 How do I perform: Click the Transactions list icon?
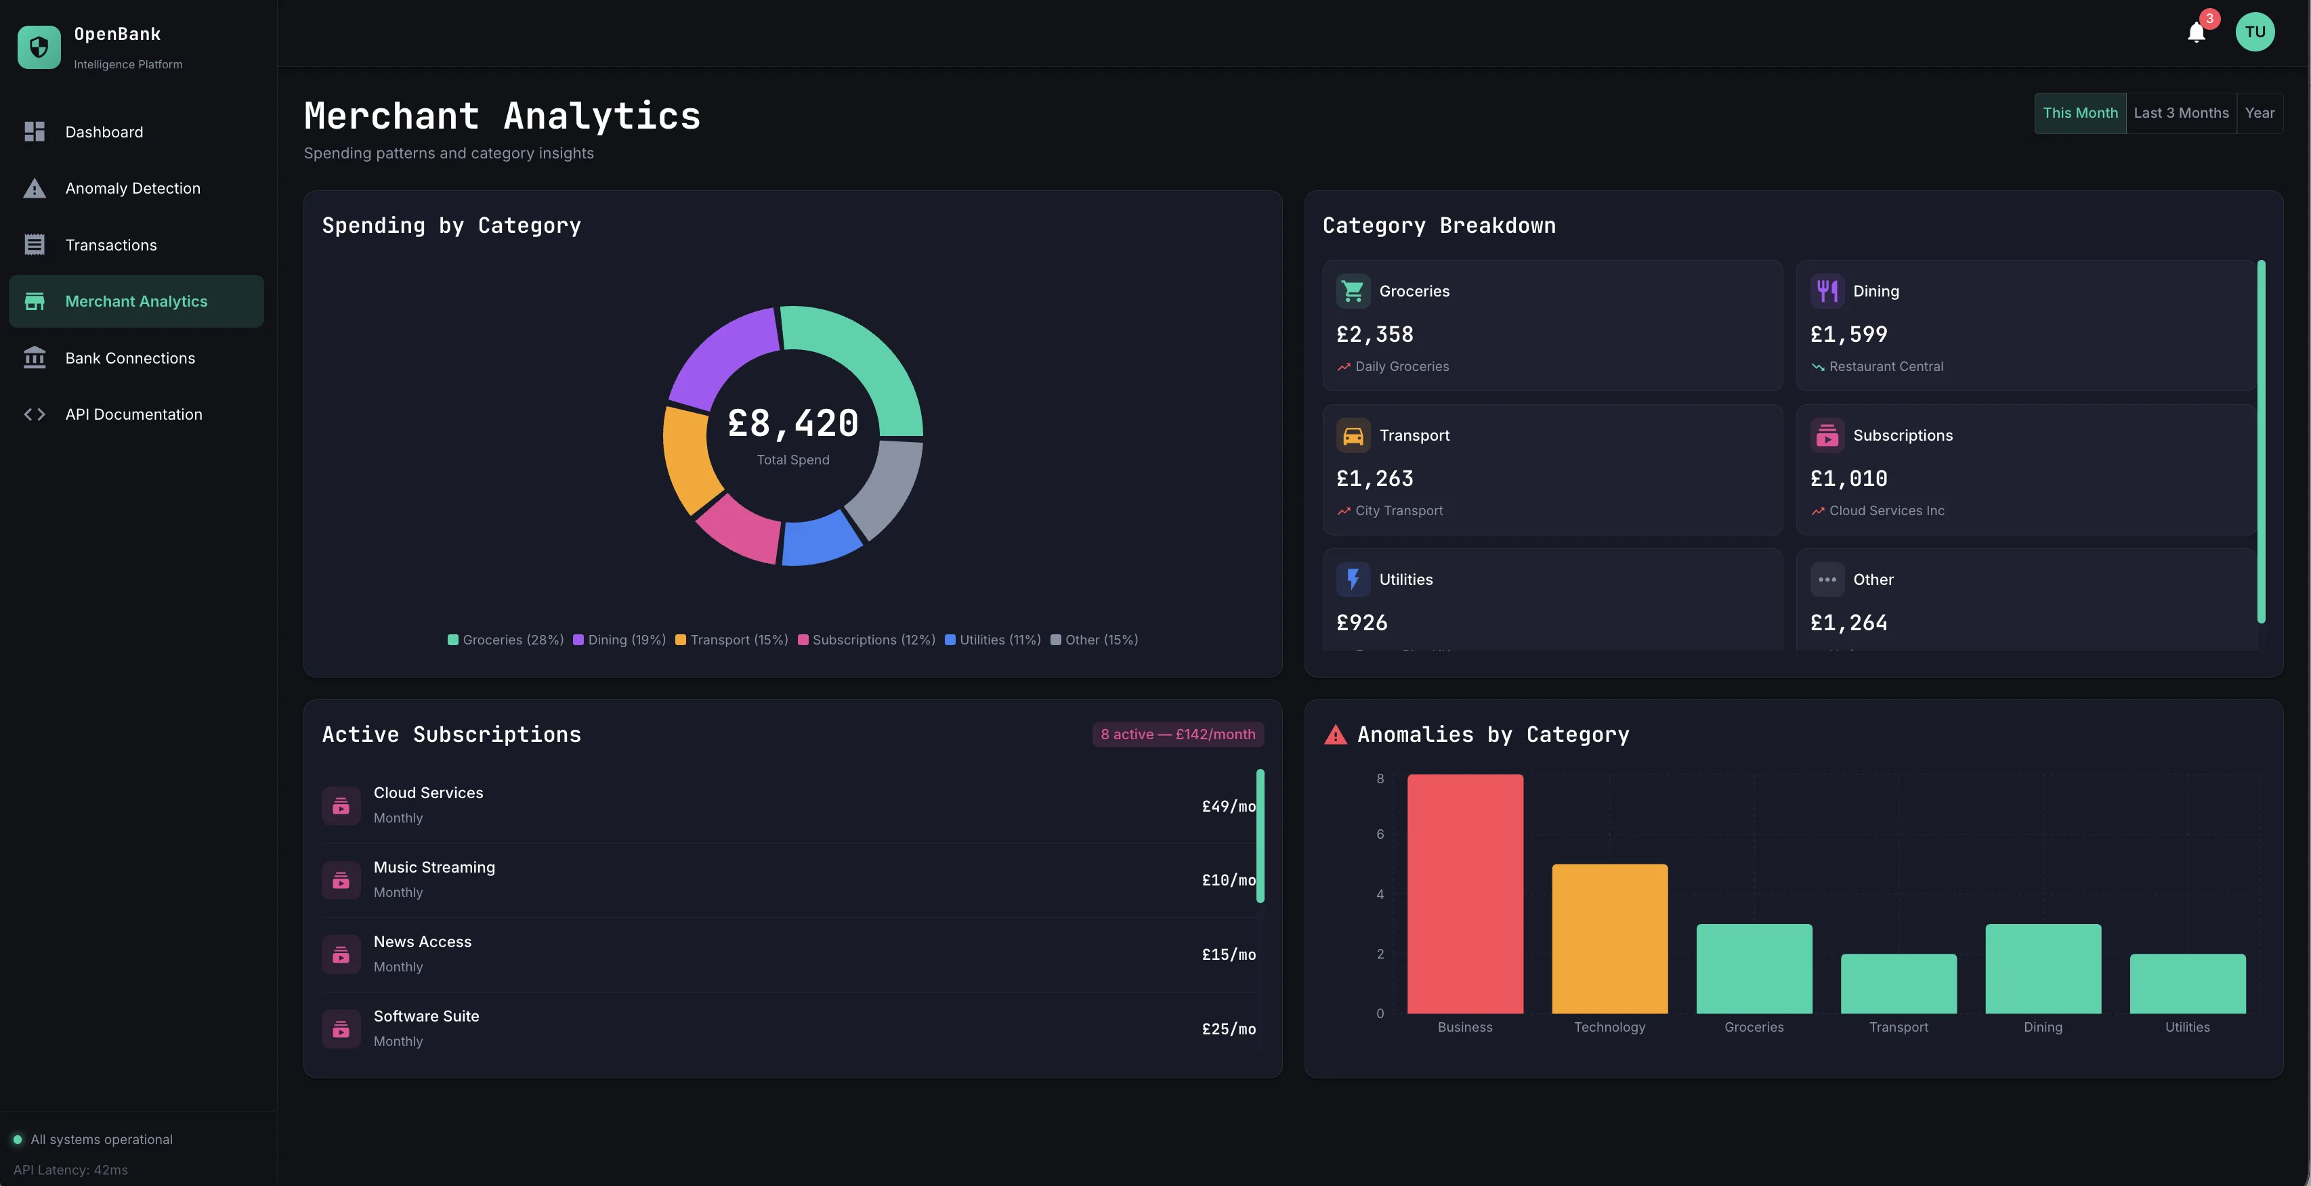34,245
